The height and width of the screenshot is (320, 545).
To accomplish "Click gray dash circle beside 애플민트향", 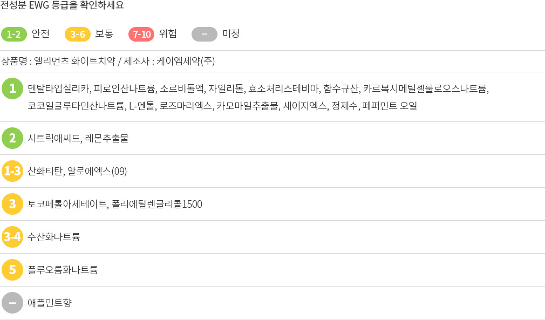I will pyautogui.click(x=12, y=303).
